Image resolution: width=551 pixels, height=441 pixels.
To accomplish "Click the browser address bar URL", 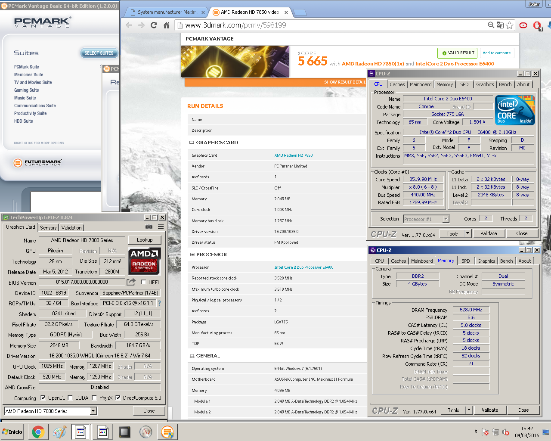I will [236, 25].
